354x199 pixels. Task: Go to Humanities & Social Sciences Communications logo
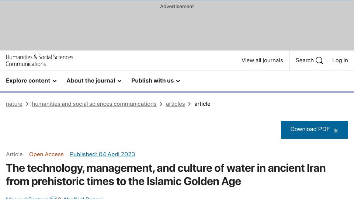pyautogui.click(x=39, y=60)
